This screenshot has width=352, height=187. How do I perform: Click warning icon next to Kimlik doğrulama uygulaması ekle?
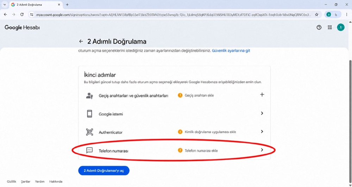pos(180,132)
